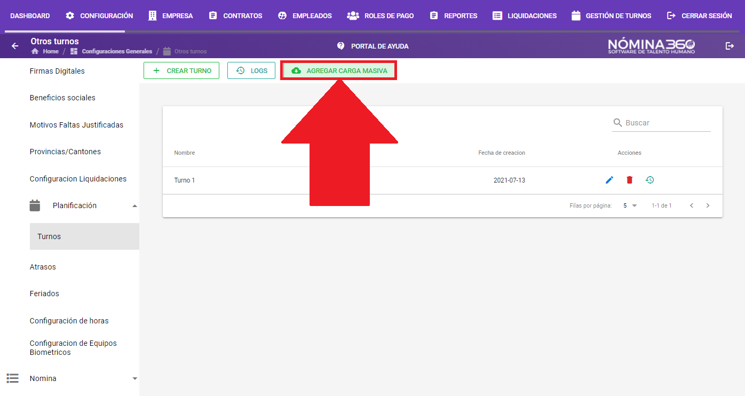745x396 pixels.
Task: Click the Cerrar Sesión exit icon
Action: point(671,15)
